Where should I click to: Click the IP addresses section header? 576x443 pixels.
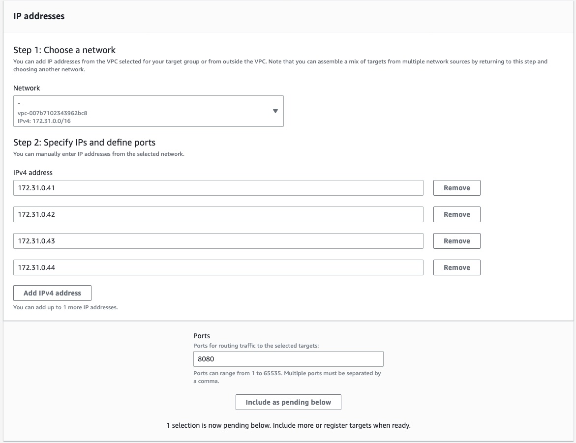(x=40, y=16)
